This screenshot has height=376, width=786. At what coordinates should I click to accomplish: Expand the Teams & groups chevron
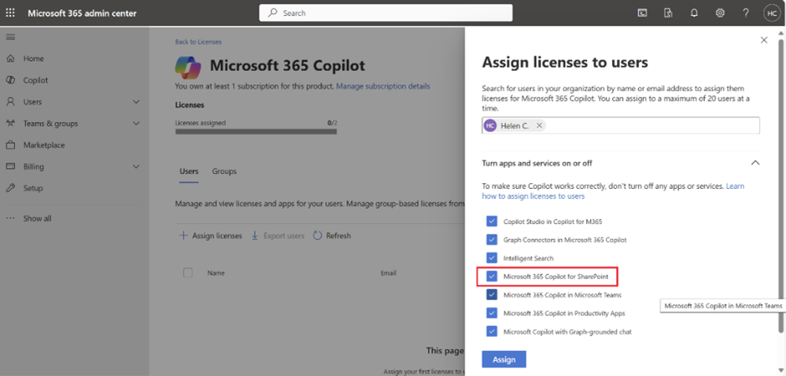pyautogui.click(x=136, y=123)
